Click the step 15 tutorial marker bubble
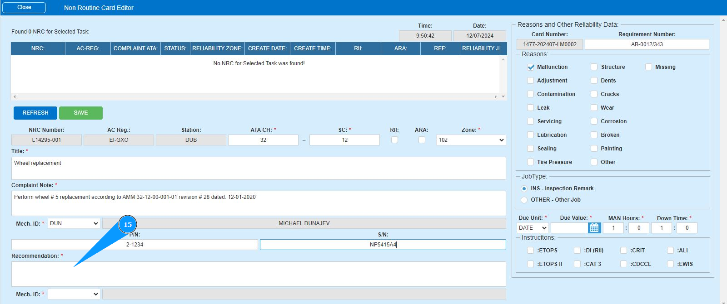This screenshot has width=727, height=304. [128, 225]
